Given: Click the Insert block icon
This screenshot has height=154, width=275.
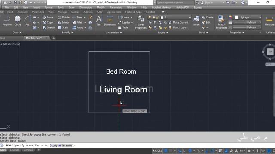Looking at the screenshot, I should [x=196, y=21].
